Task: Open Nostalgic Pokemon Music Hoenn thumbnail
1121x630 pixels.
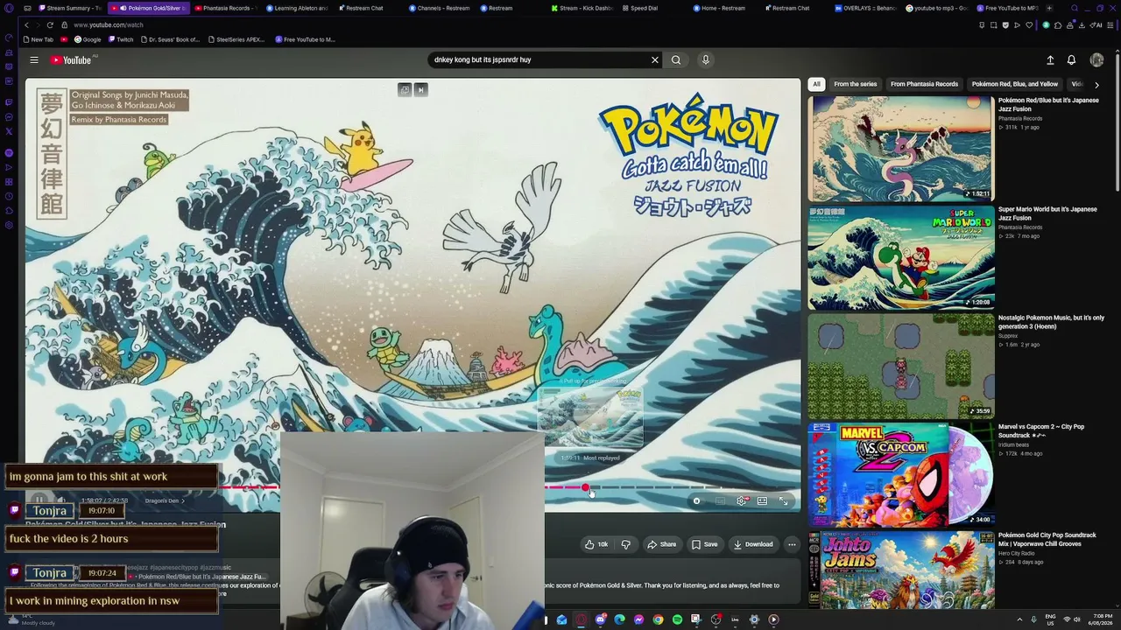Action: click(901, 366)
